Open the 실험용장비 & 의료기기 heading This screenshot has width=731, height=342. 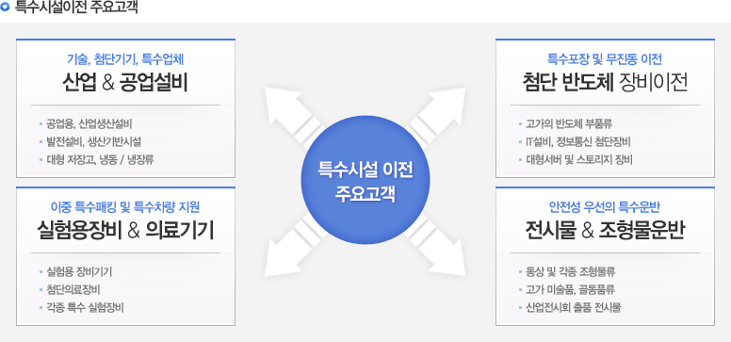pyautogui.click(x=125, y=231)
